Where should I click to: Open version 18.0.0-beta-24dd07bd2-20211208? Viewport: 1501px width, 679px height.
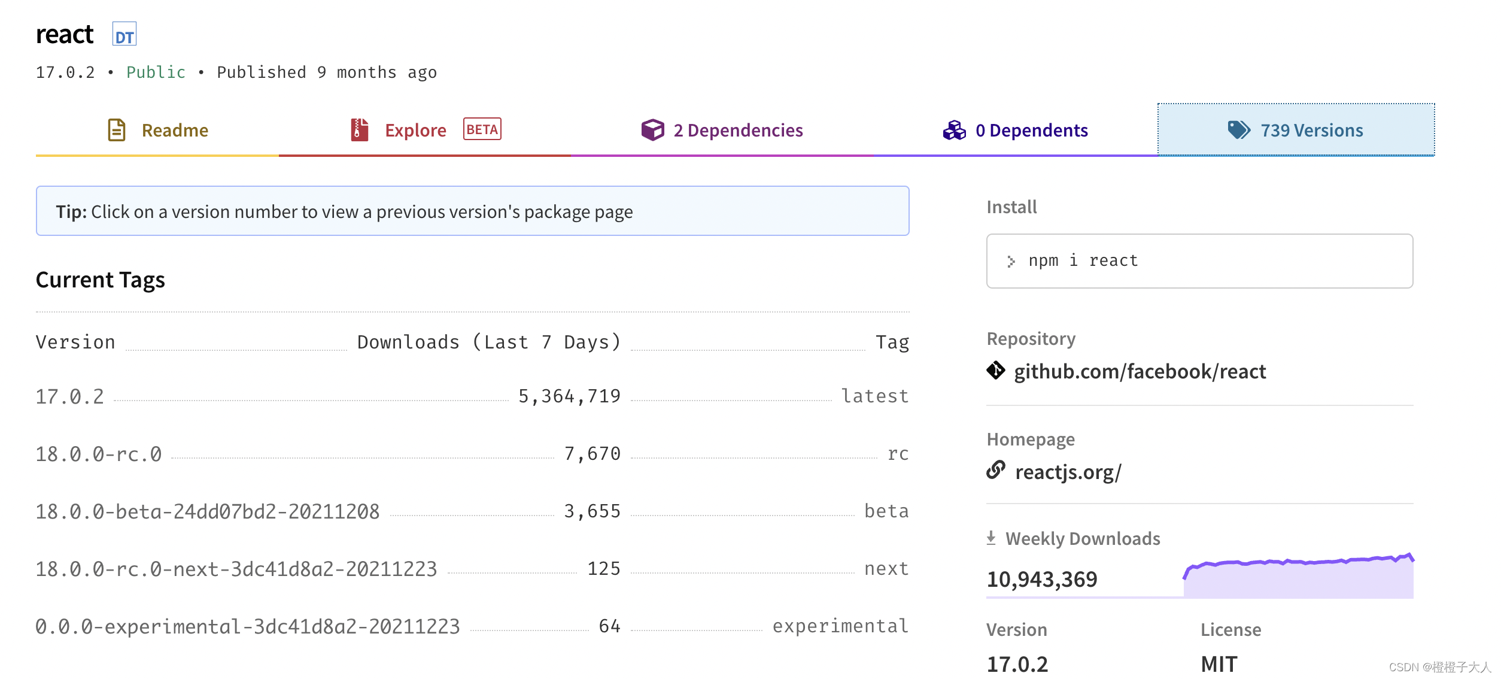pos(208,511)
